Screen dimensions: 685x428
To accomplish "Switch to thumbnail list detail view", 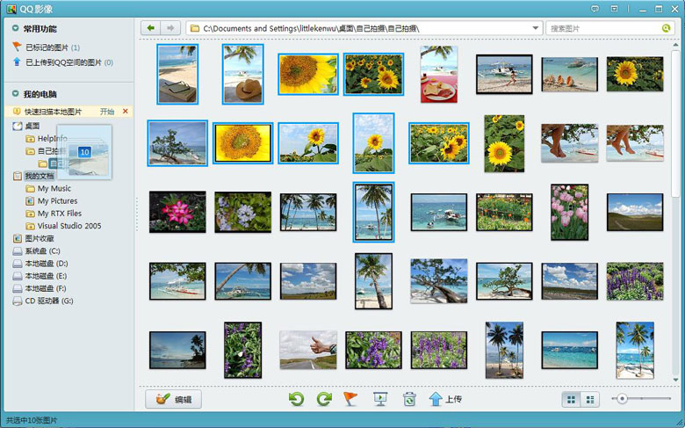I will coord(589,399).
